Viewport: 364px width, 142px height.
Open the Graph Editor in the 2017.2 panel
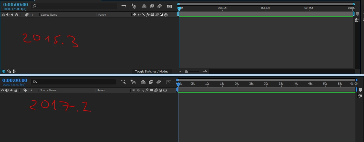169,82
